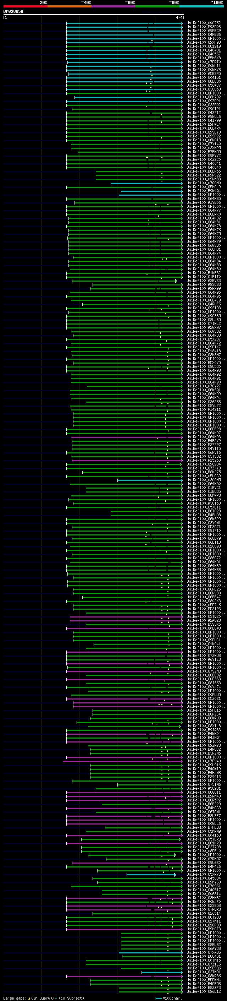This screenshot has height=1001, width=227.
Task: Open the UniRef100_Q8H792 hit
Action: click(x=204, y=97)
